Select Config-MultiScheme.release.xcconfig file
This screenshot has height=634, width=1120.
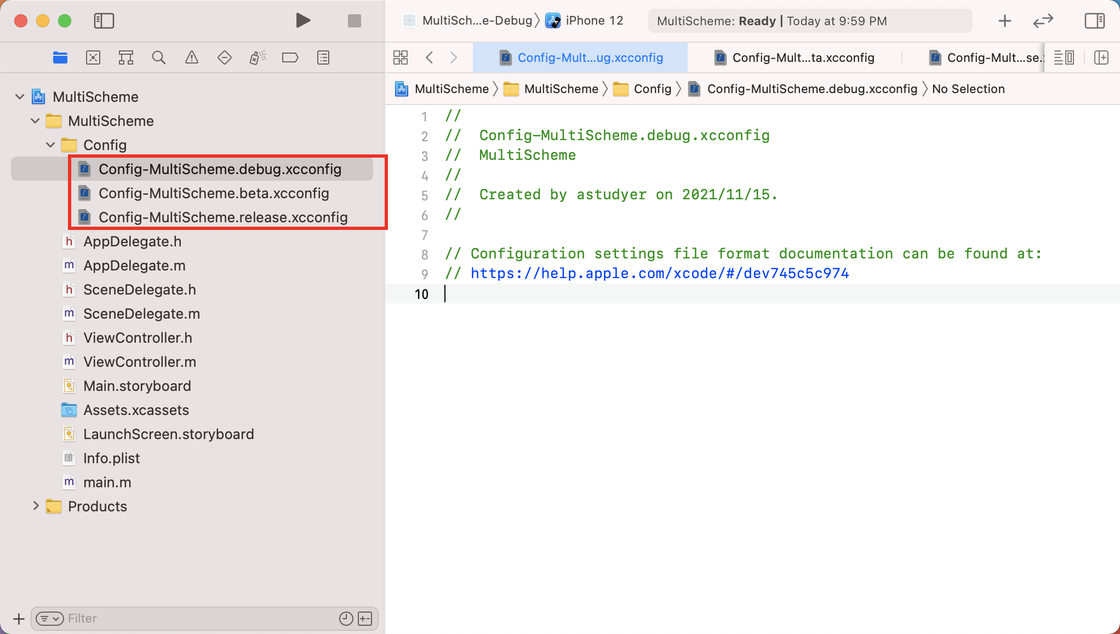(x=222, y=217)
